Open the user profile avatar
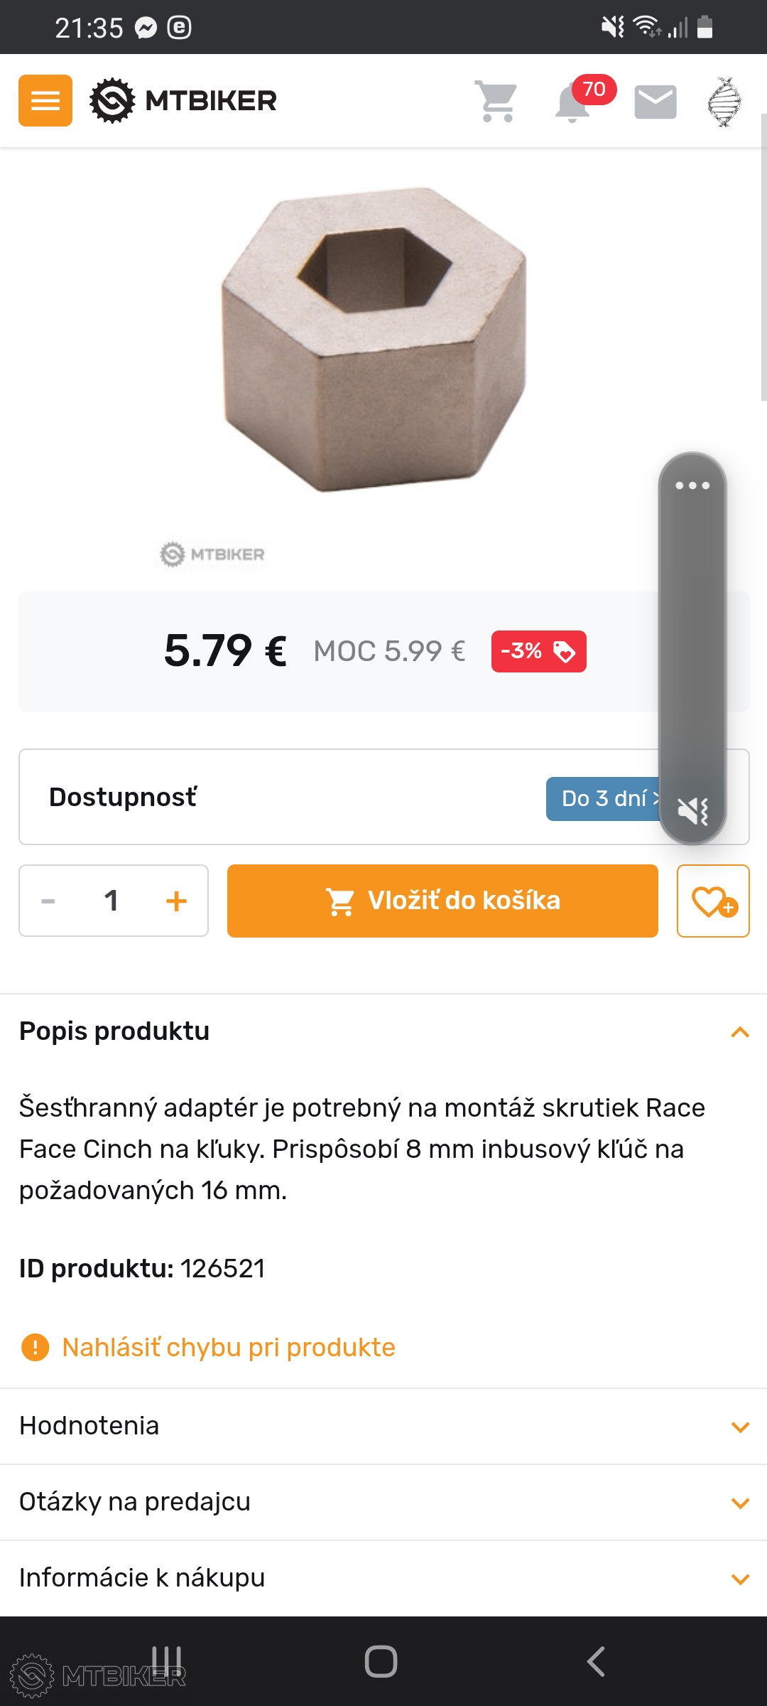The width and height of the screenshot is (767, 1706). pyautogui.click(x=724, y=102)
